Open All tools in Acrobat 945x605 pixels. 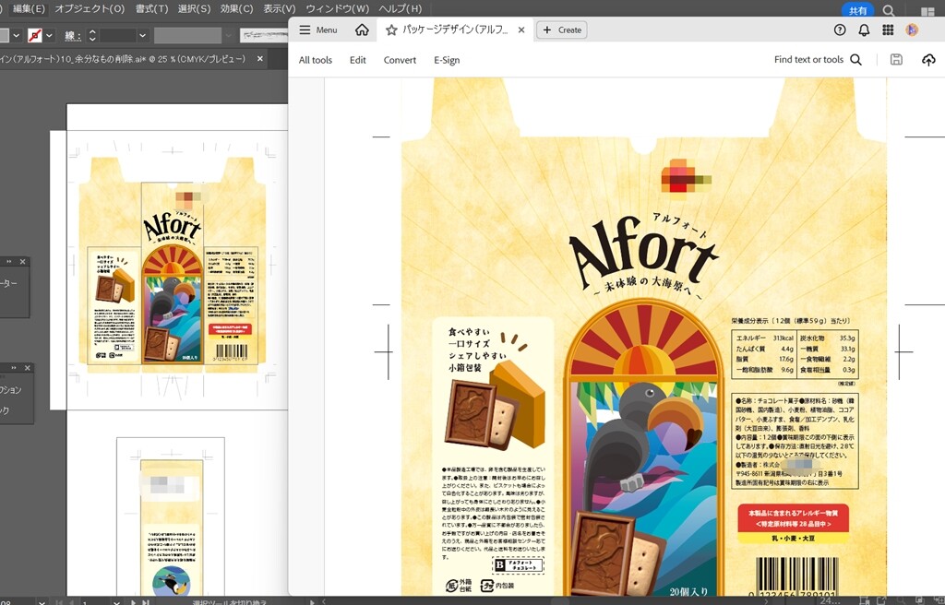pos(316,60)
